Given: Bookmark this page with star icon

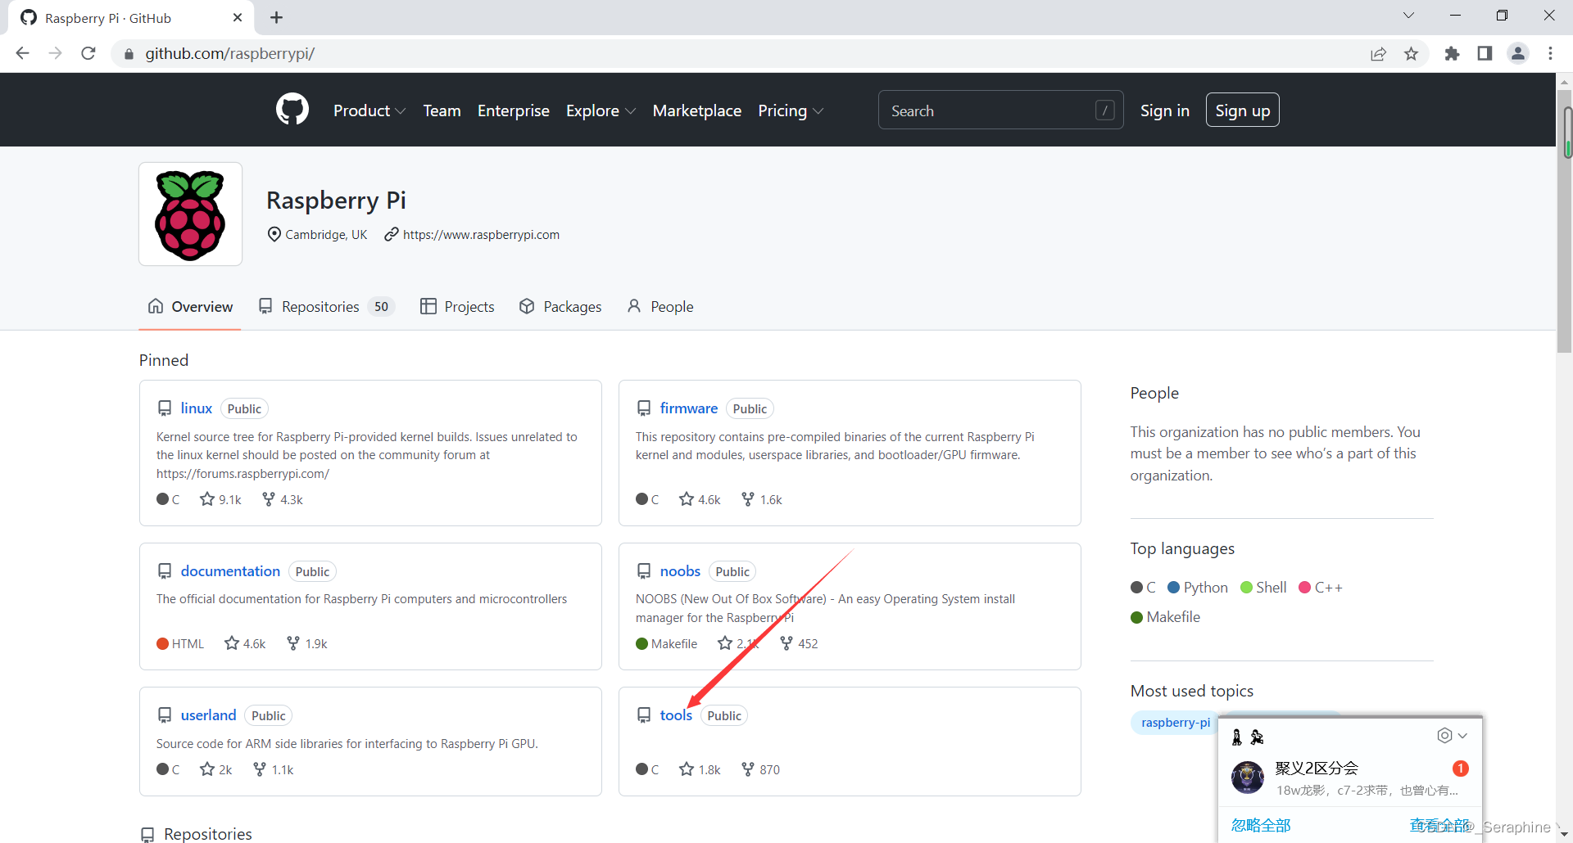Looking at the screenshot, I should (x=1411, y=53).
